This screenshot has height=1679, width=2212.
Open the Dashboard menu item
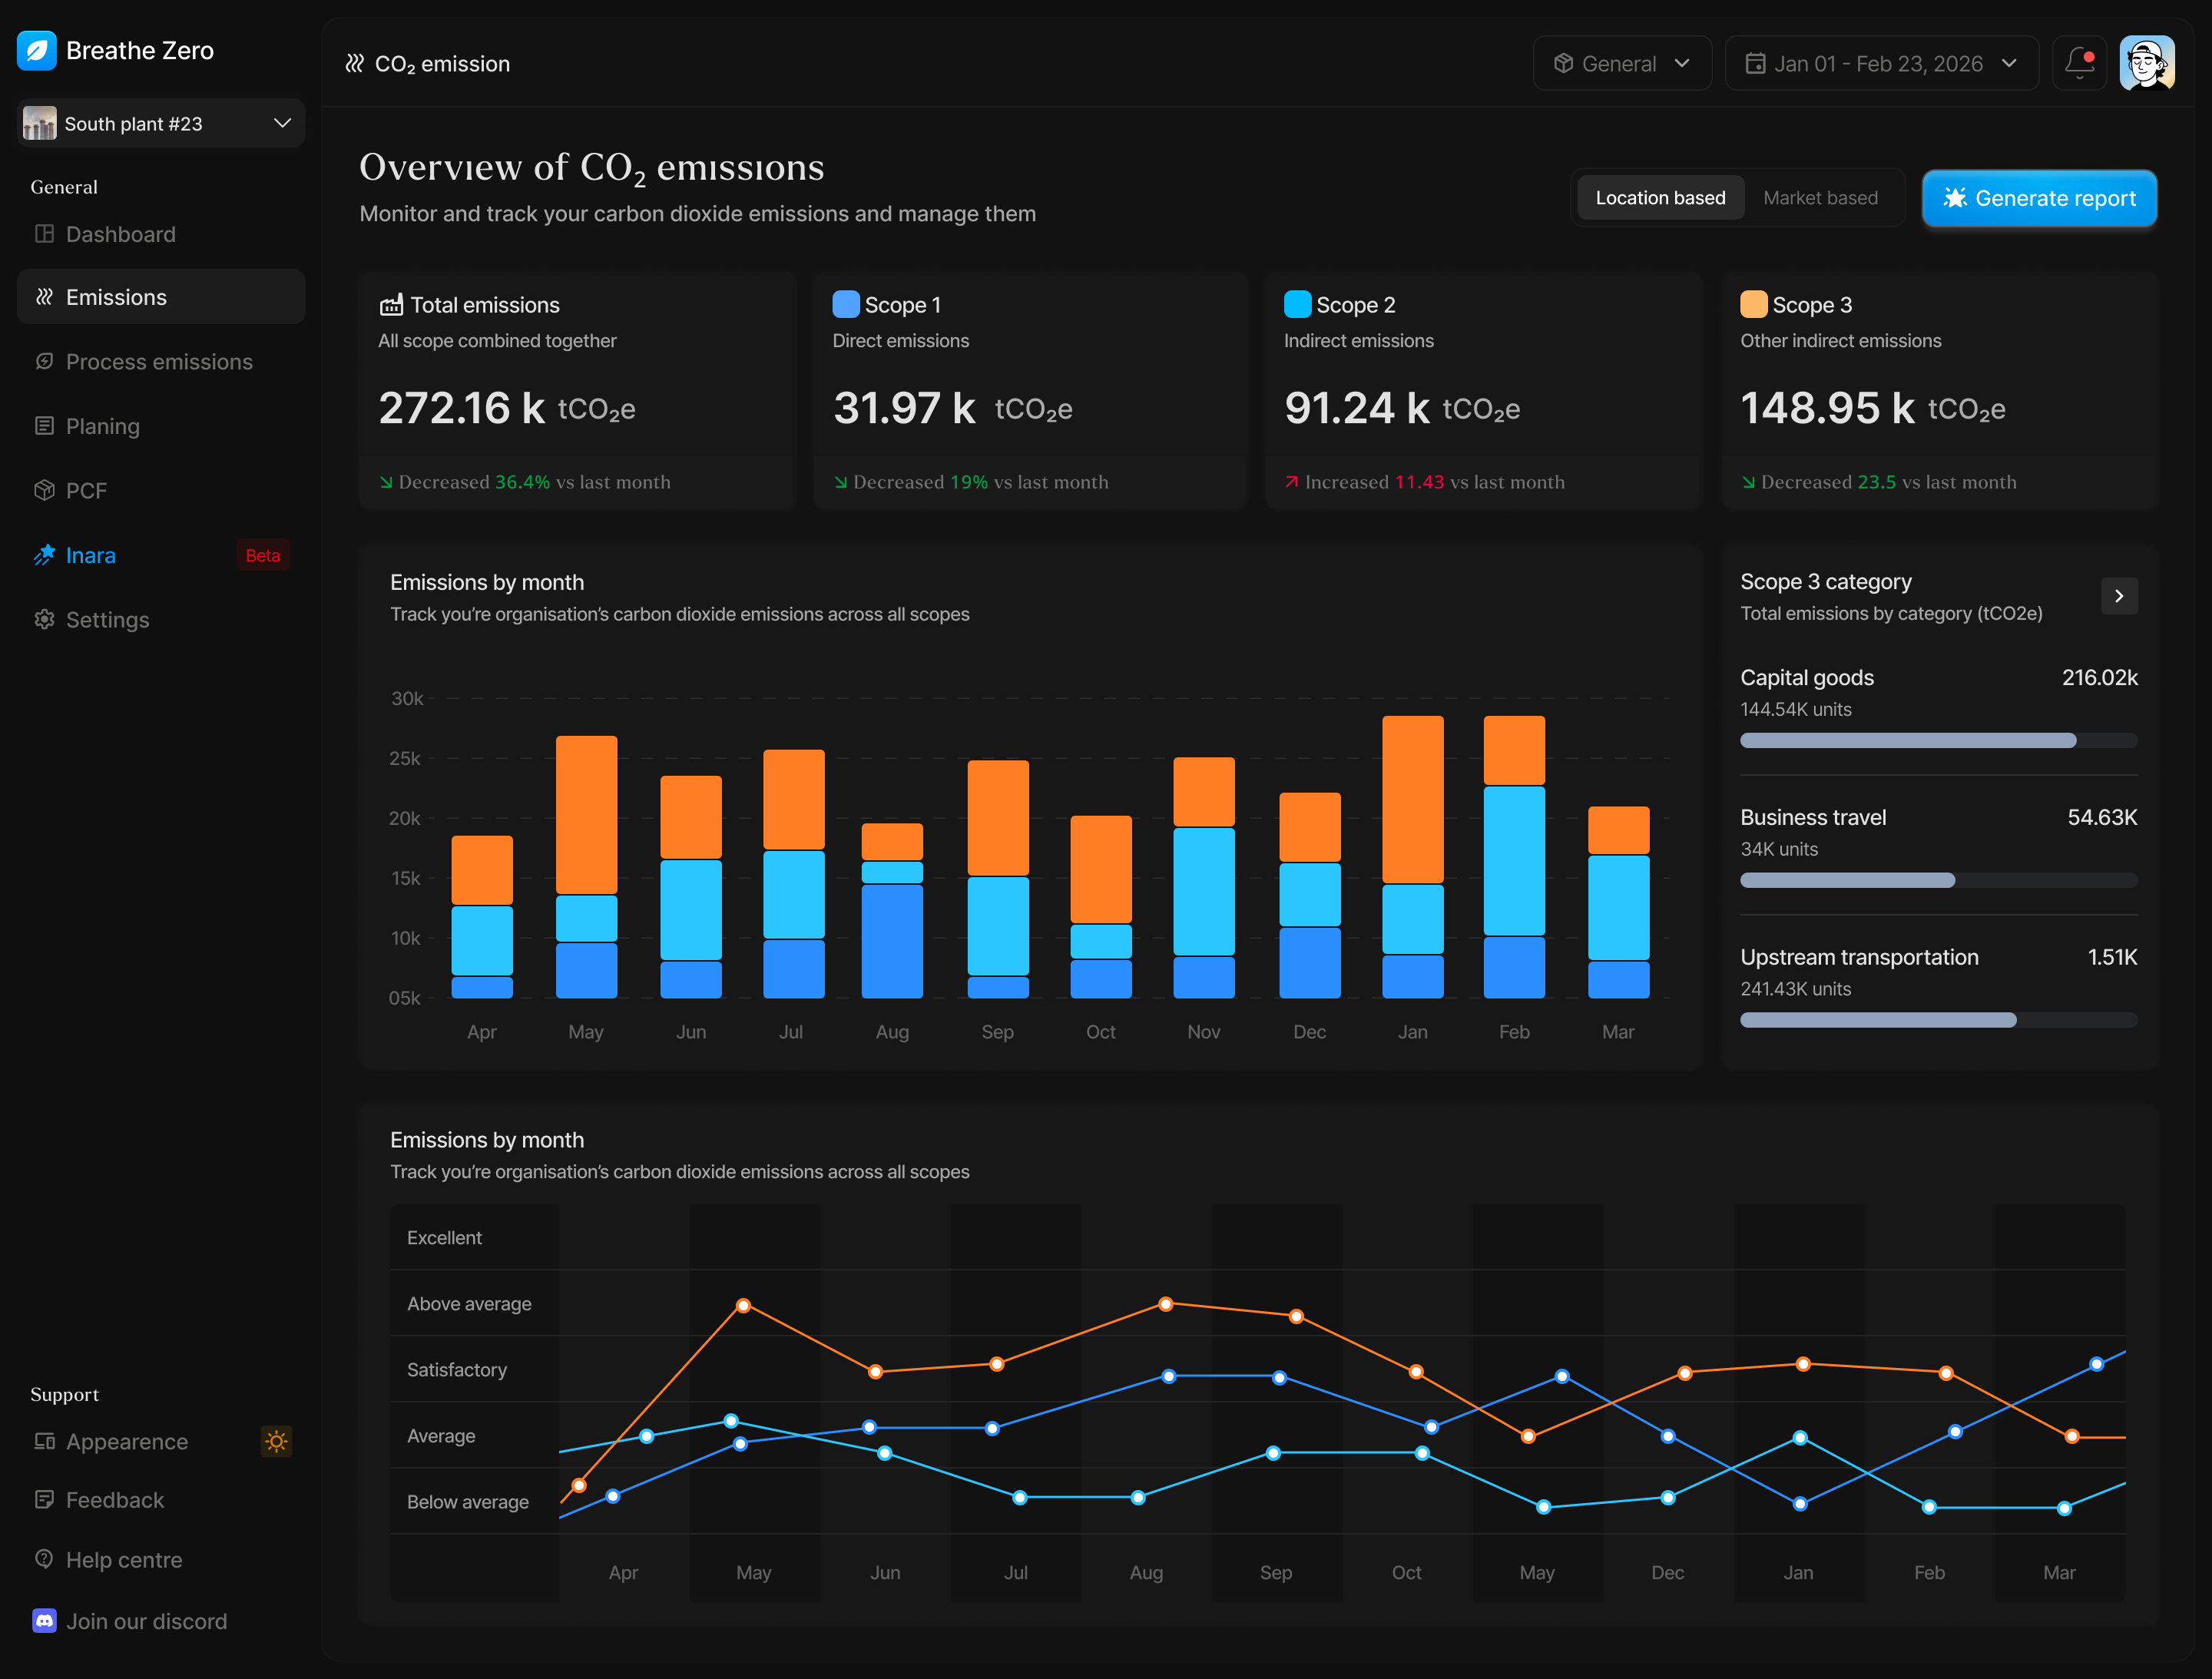tap(161, 234)
